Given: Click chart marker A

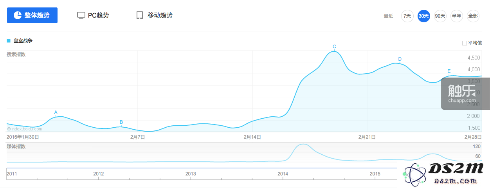Looking at the screenshot, I should coord(56,112).
